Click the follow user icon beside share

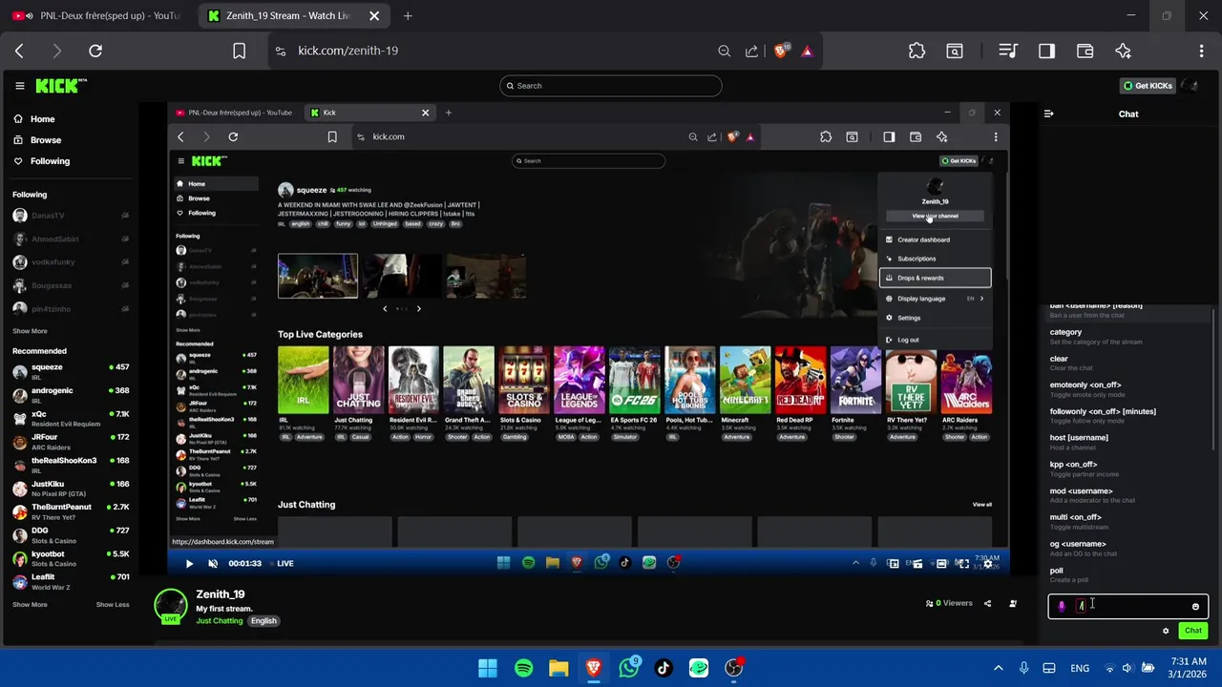click(1013, 603)
